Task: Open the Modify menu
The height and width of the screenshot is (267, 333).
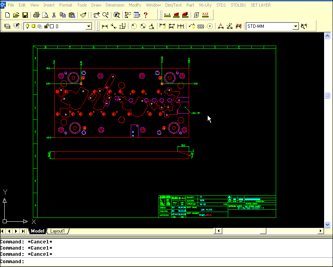Action: 135,5
